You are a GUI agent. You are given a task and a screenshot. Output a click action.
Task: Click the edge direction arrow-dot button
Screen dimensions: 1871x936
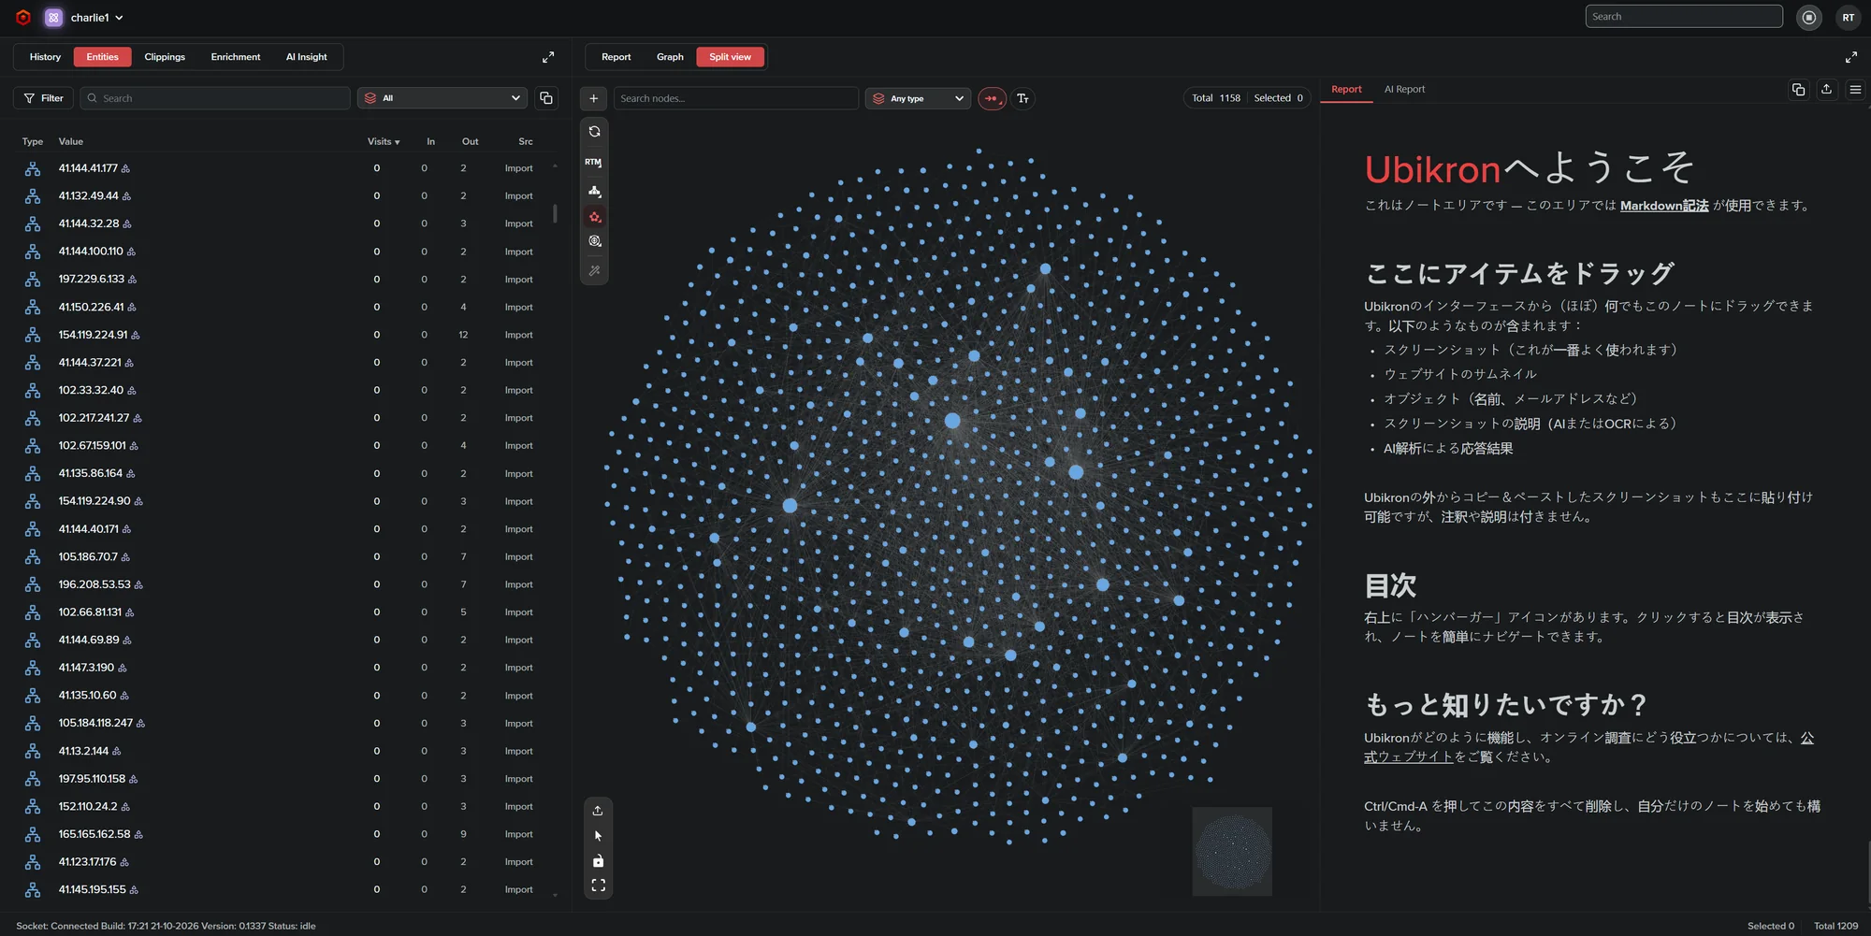click(992, 98)
